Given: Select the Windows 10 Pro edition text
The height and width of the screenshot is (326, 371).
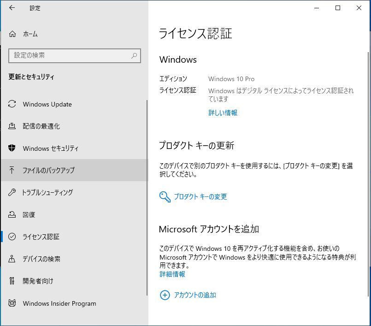Looking at the screenshot, I should point(231,79).
